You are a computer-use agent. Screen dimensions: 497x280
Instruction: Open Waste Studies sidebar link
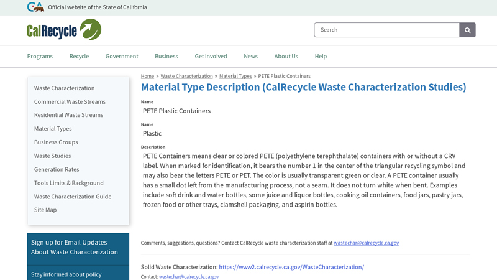(x=53, y=156)
